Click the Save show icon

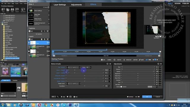click(12, 10)
